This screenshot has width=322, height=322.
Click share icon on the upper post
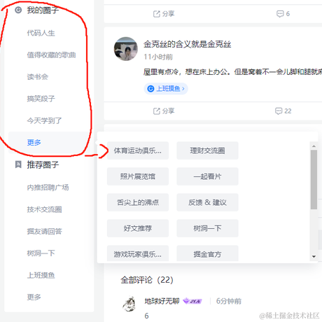[x=157, y=14]
